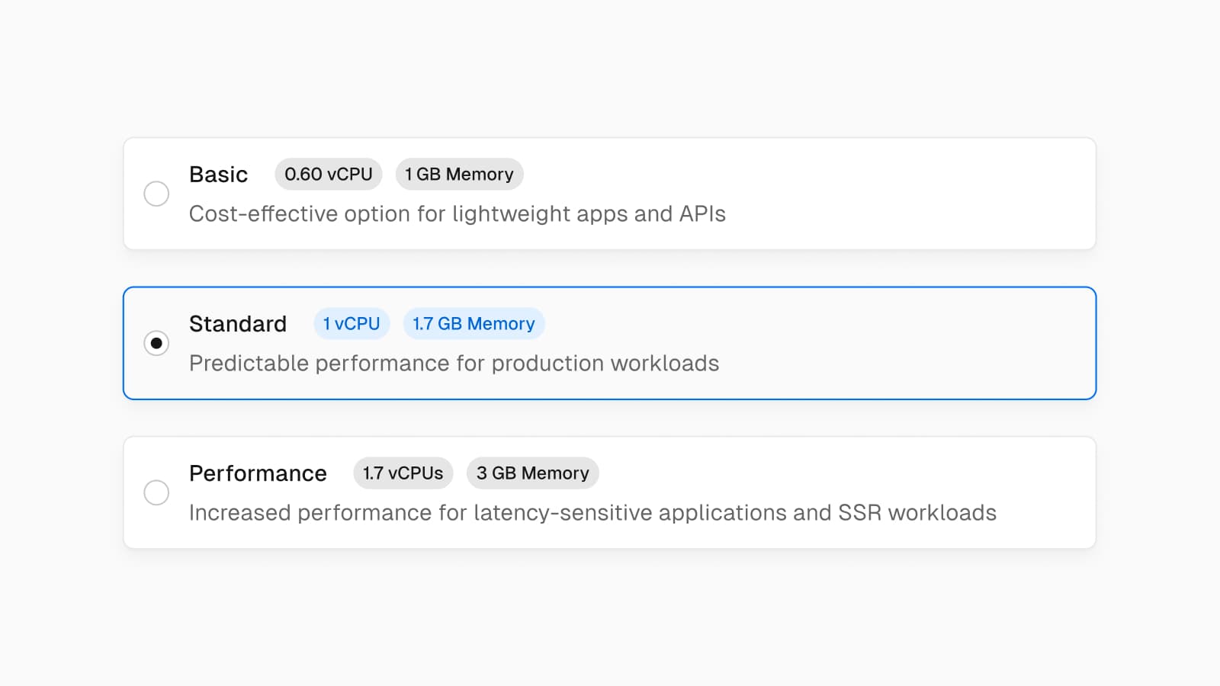Click the 1 GB Memory badge

459,175
